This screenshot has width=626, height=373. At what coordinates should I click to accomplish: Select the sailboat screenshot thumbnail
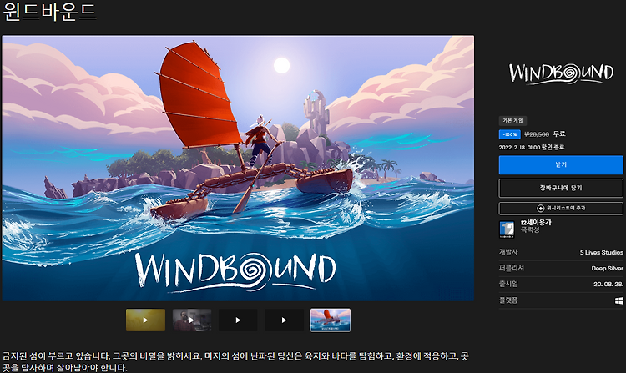tap(331, 320)
